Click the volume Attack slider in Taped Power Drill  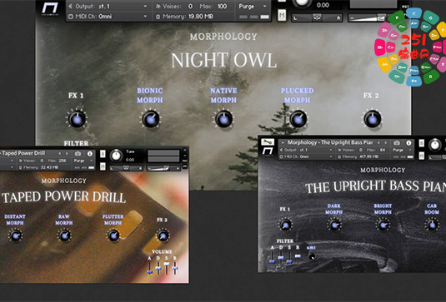[x=149, y=268]
